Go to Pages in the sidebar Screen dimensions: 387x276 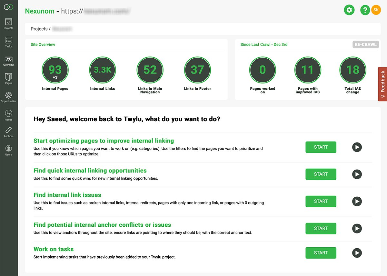coord(8,79)
